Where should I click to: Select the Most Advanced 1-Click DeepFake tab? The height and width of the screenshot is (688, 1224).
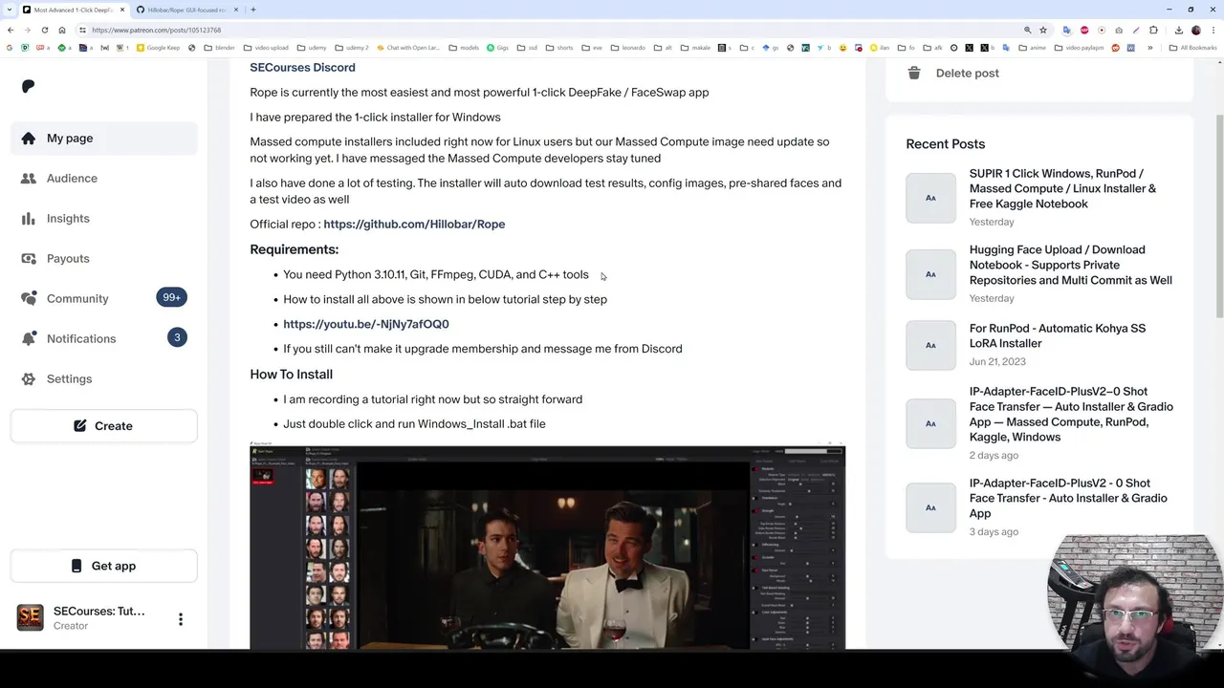pyautogui.click(x=74, y=10)
